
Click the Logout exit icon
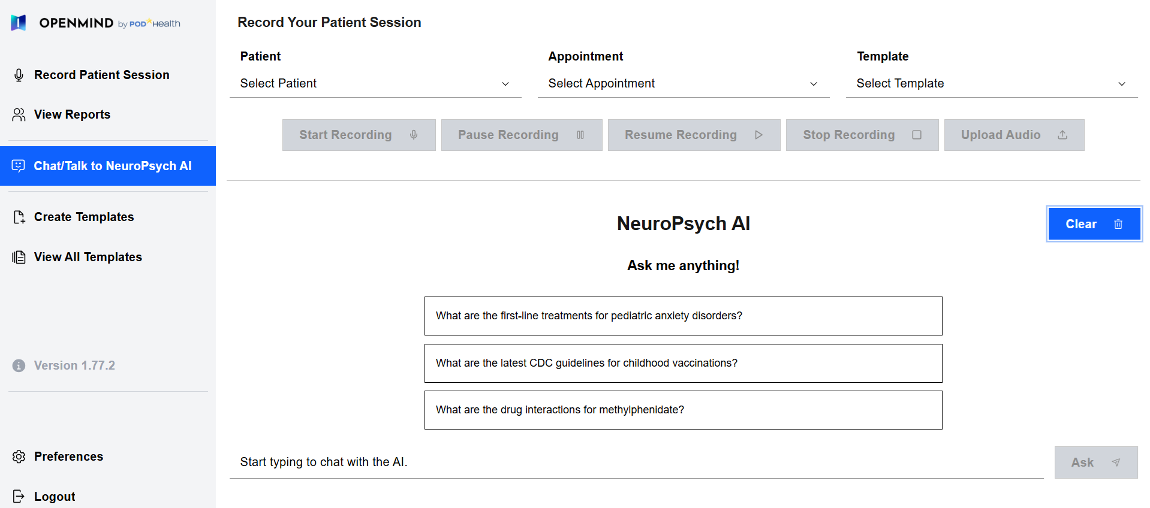pyautogui.click(x=19, y=496)
